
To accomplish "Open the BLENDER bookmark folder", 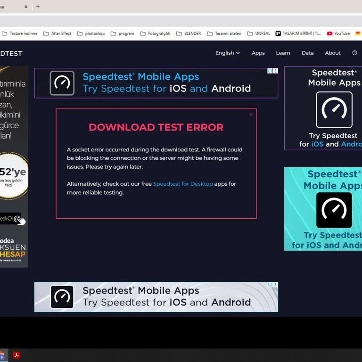I will [189, 33].
